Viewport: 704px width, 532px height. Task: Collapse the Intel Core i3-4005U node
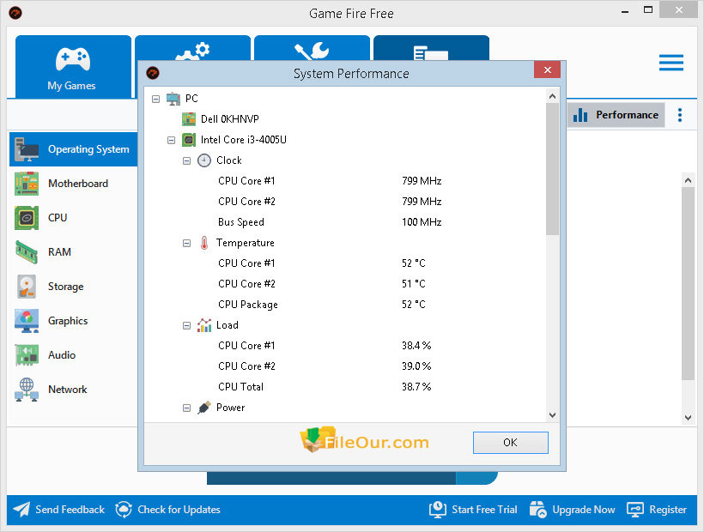(x=171, y=141)
